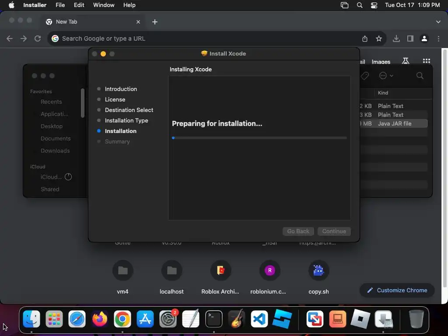The width and height of the screenshot is (448, 336).
Task: Click Customize Chrome button
Action: pos(397,290)
